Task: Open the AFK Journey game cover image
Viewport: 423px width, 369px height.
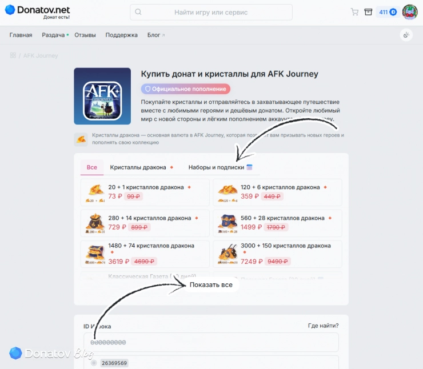Action: (x=102, y=96)
